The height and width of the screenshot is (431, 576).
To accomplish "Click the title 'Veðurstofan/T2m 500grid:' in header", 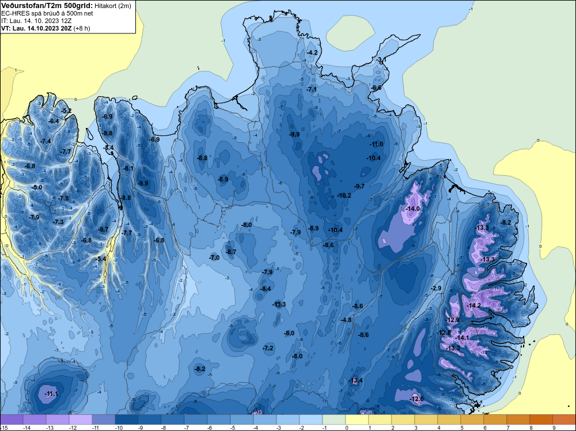I will (x=47, y=5).
